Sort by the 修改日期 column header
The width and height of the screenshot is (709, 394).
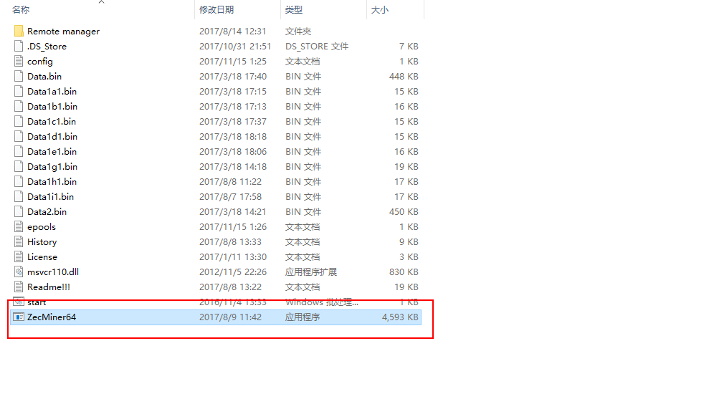(x=216, y=10)
